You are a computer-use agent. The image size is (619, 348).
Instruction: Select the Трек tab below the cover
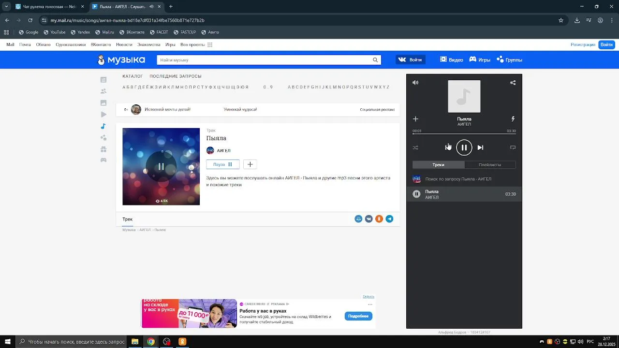[128, 219]
